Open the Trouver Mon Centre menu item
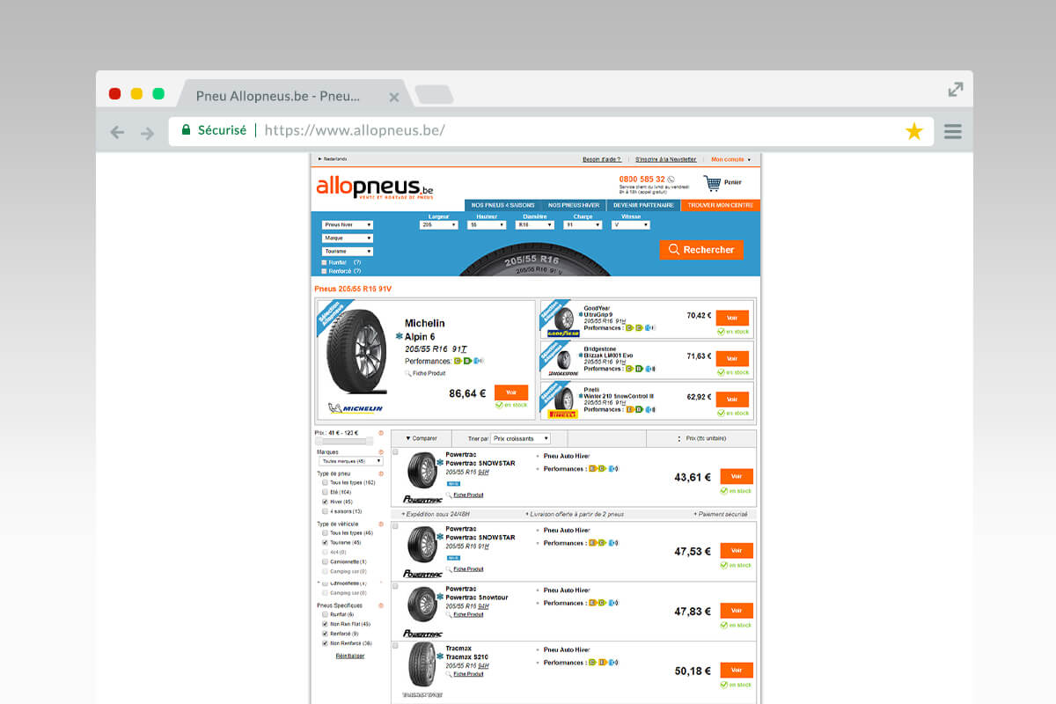Viewport: 1056px width, 704px height. pyautogui.click(x=721, y=205)
